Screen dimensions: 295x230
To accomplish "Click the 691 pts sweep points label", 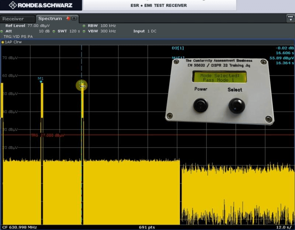I will coord(147,227).
